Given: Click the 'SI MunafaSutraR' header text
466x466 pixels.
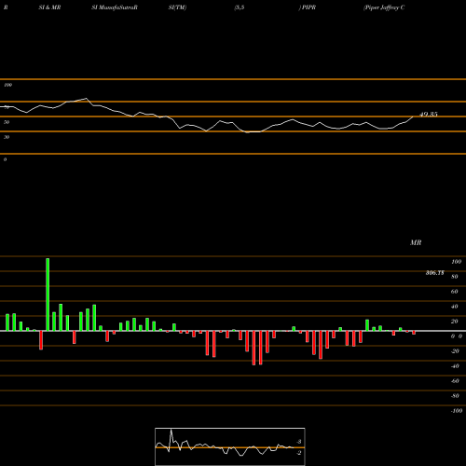Looking at the screenshot, I should coord(115,7).
